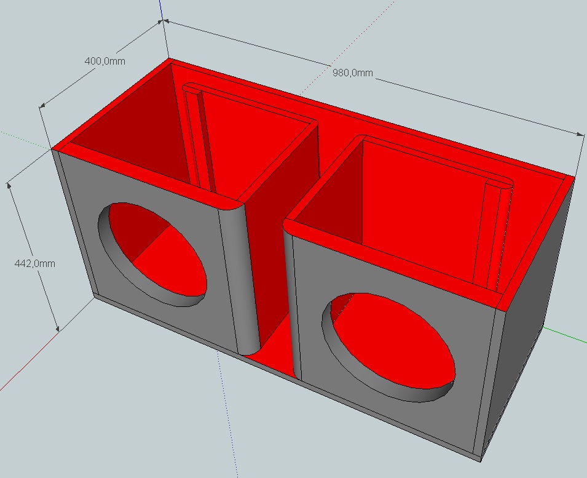Image resolution: width=587 pixels, height=478 pixels.
Task: Select the 442,0mm height dimension label
Action: coord(34,263)
